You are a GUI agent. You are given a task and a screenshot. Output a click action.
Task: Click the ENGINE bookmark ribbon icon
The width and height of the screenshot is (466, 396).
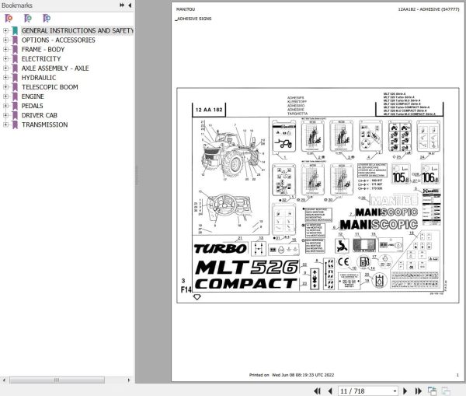[x=15, y=96]
